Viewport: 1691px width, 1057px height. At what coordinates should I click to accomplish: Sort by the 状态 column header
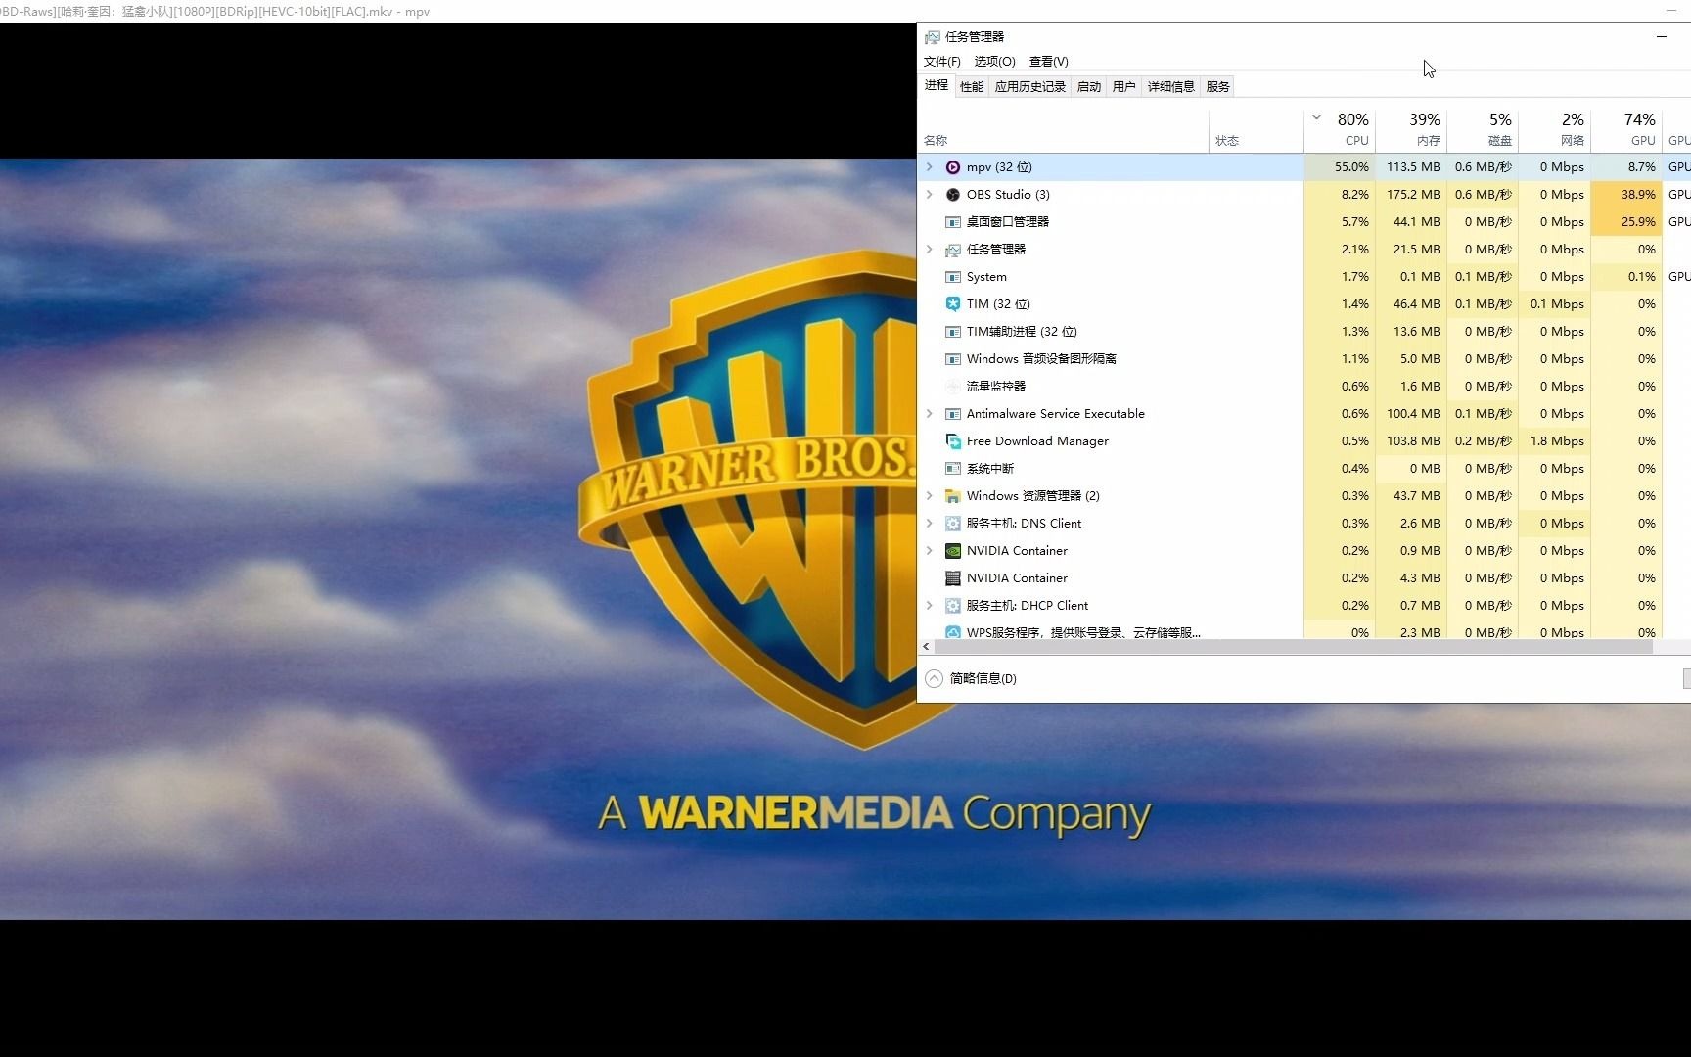[1257, 129]
